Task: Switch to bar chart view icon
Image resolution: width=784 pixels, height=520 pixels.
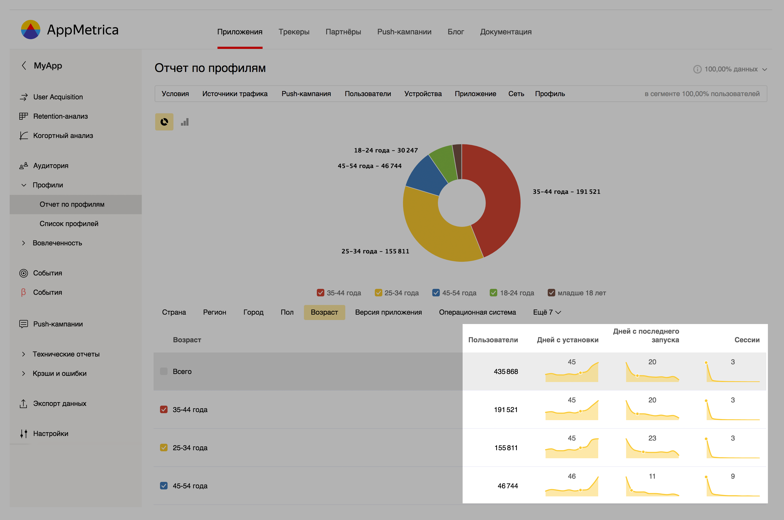Action: [x=185, y=122]
